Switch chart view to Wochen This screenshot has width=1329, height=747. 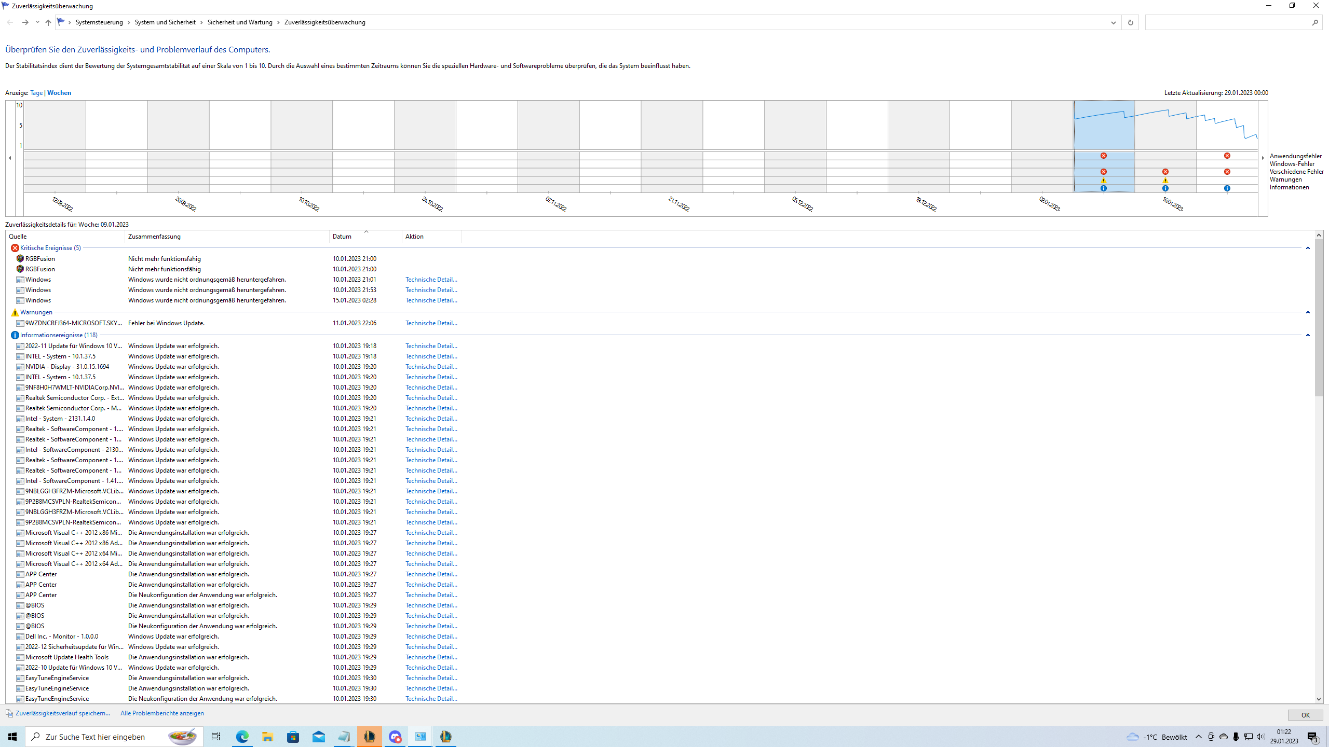tap(59, 93)
